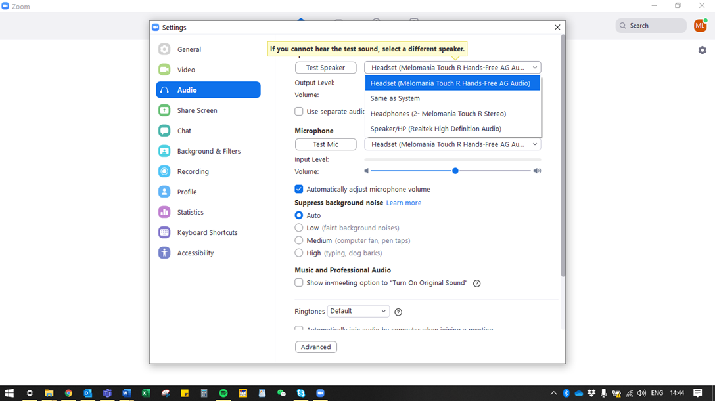Click the Profile icon in the sidebar

(164, 192)
